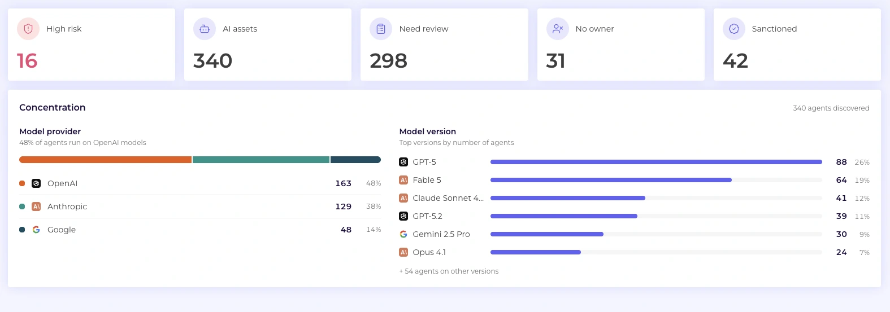Image resolution: width=890 pixels, height=312 pixels.
Task: Click the Gemini 2.5 Pro Google icon
Action: tap(403, 234)
